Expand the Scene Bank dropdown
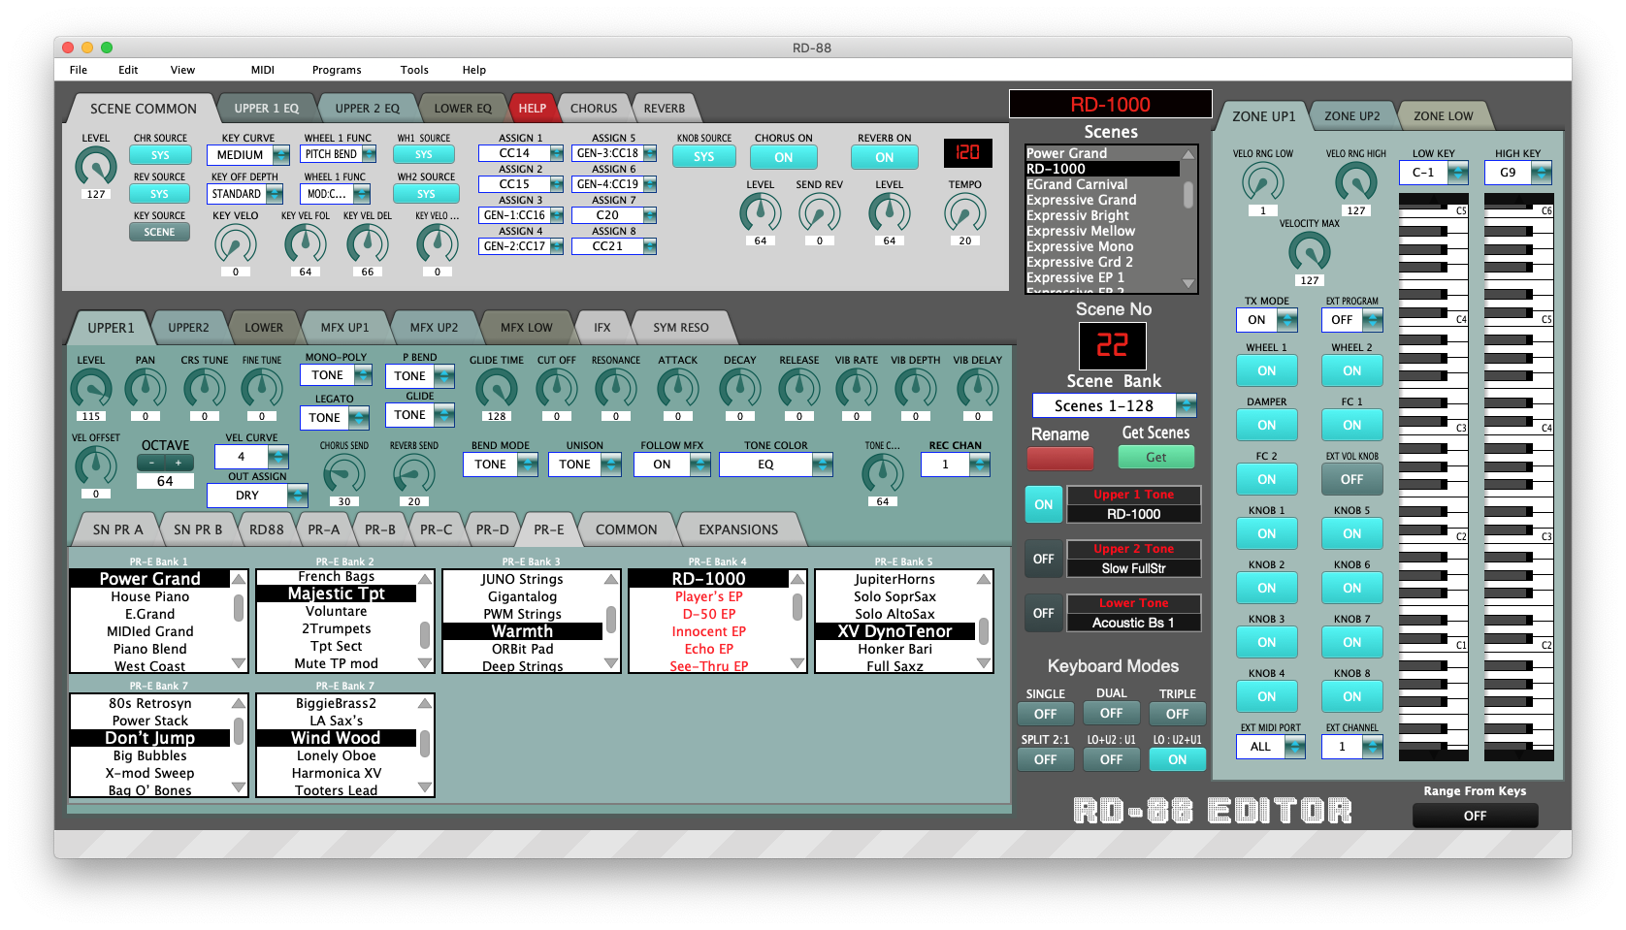 pyautogui.click(x=1114, y=405)
